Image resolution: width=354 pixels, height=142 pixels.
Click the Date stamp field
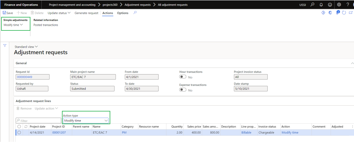point(251,89)
